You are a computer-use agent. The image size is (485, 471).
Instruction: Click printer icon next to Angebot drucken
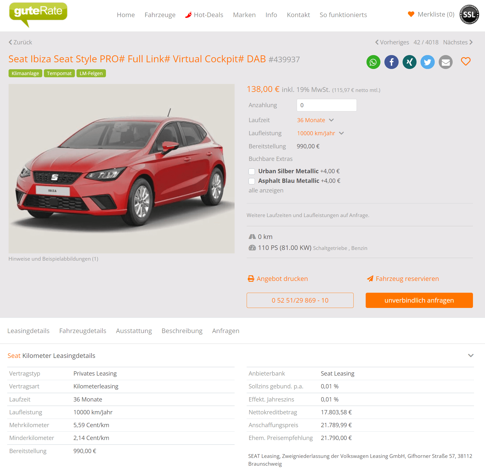(x=251, y=279)
